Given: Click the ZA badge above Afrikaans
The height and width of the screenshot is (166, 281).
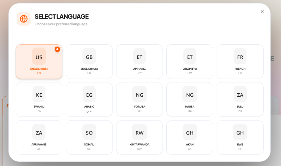Looking at the screenshot, I should 39,132.
